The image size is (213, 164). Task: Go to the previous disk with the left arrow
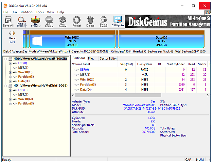(x=10, y=33)
